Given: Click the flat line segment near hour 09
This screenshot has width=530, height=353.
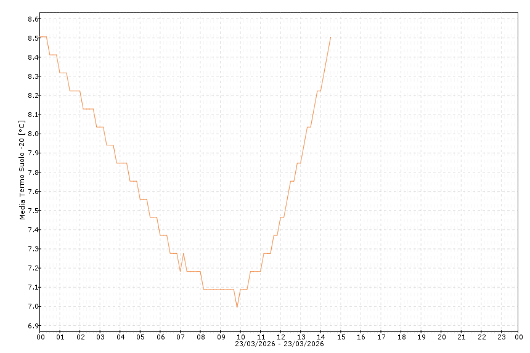Looking at the screenshot, I should tap(219, 290).
